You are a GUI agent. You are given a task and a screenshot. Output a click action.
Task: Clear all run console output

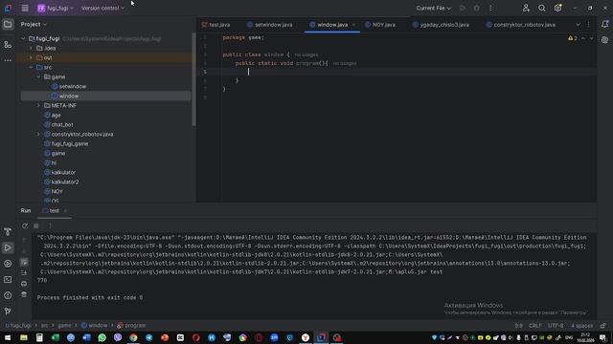coord(24,294)
